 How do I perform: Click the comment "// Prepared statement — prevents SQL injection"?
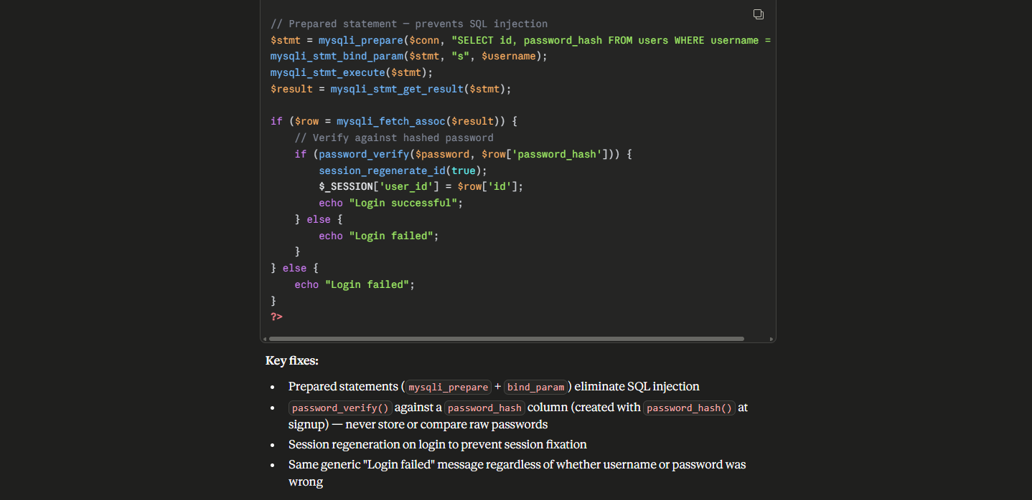(x=409, y=24)
